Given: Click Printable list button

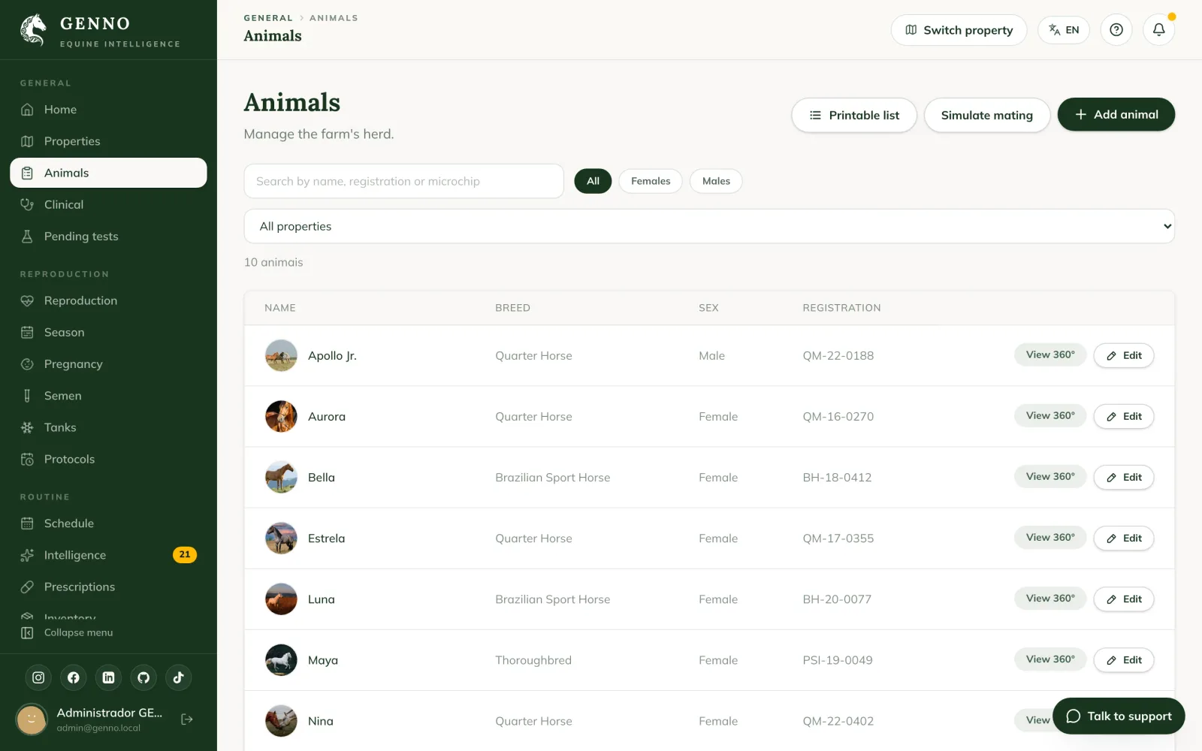Looking at the screenshot, I should tap(854, 115).
